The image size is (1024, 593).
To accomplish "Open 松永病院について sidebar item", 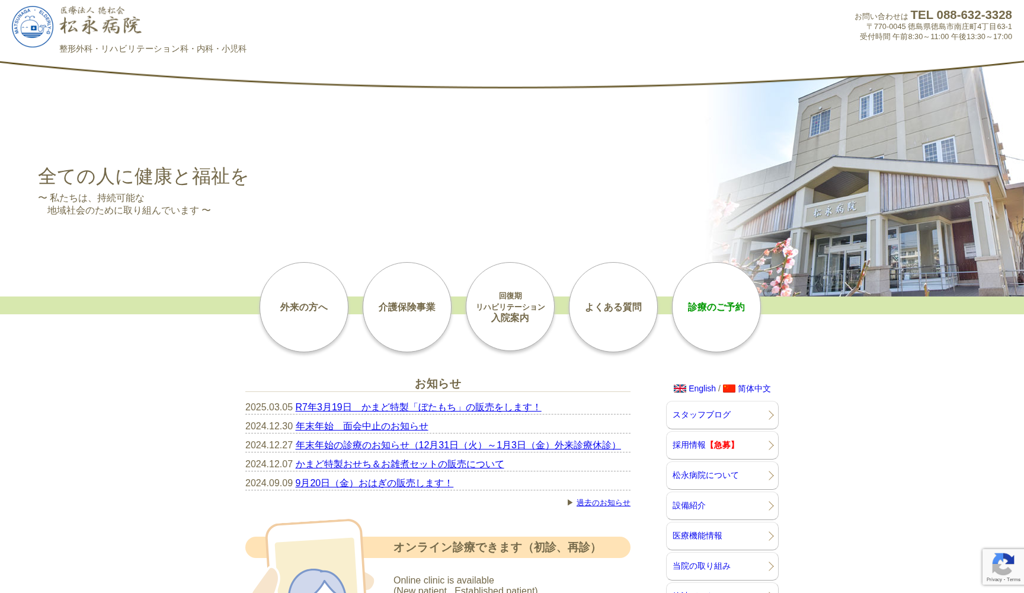I will tap(722, 476).
